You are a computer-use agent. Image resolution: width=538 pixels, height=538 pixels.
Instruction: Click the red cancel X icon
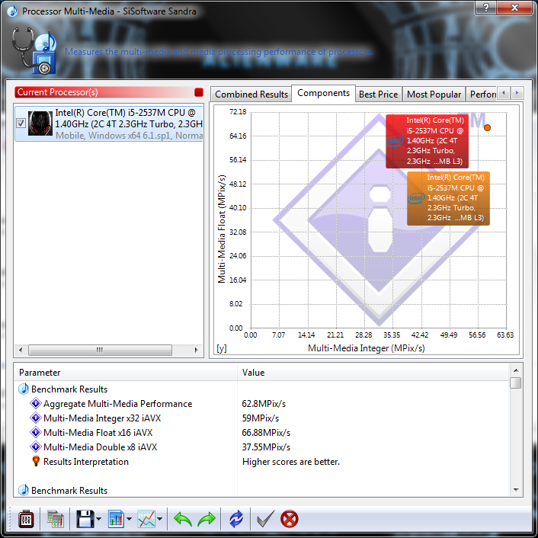tap(290, 519)
